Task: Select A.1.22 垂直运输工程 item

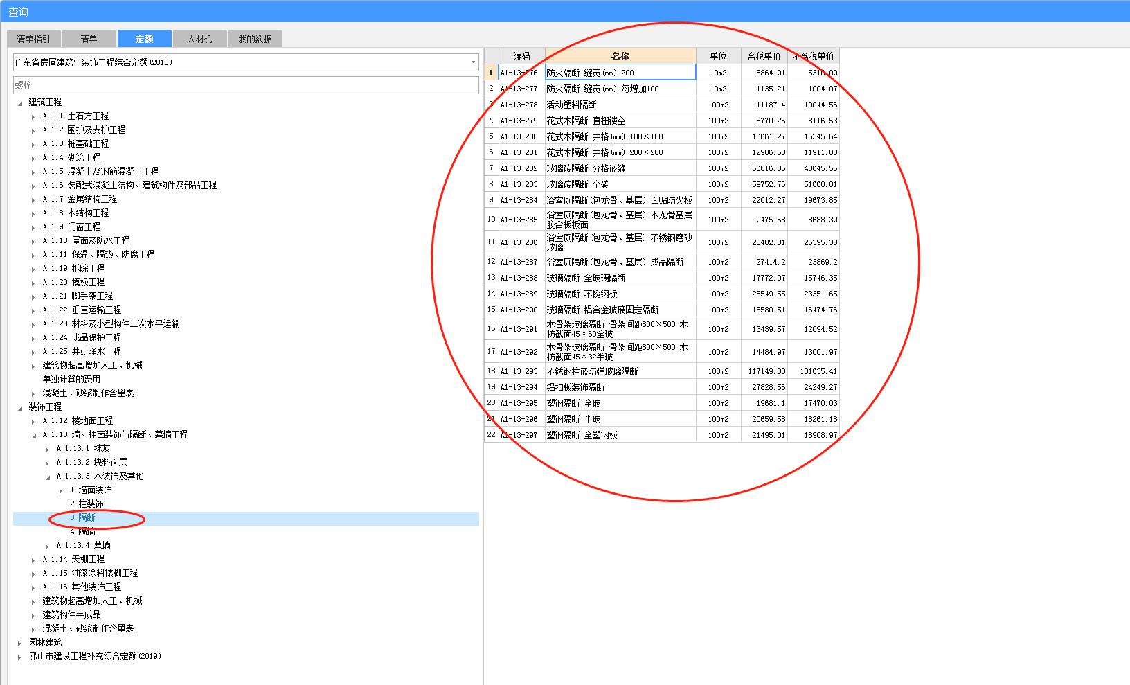Action: pyautogui.click(x=82, y=310)
